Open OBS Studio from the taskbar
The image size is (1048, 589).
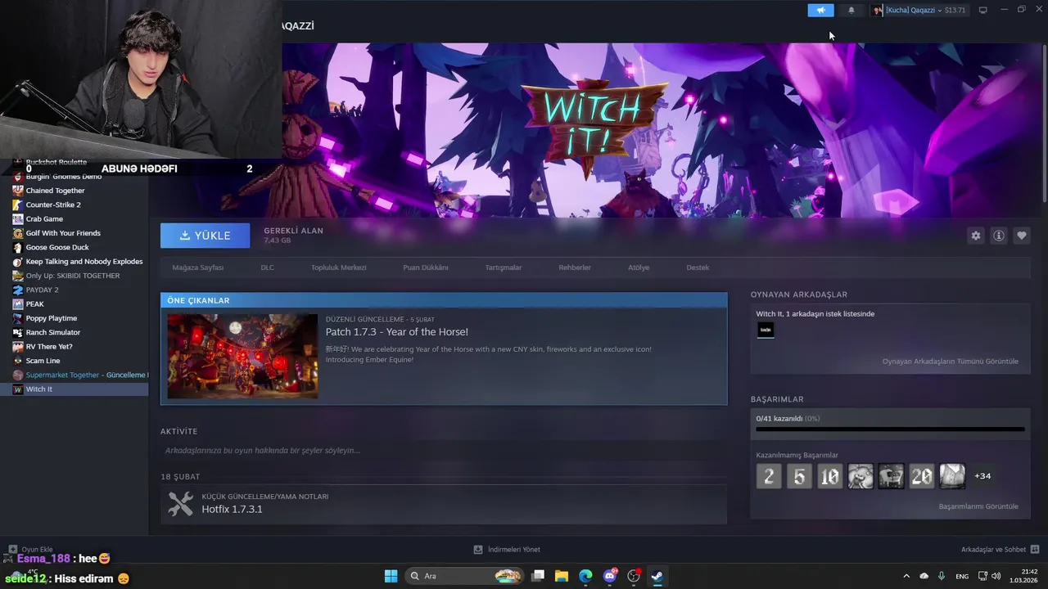(633, 576)
